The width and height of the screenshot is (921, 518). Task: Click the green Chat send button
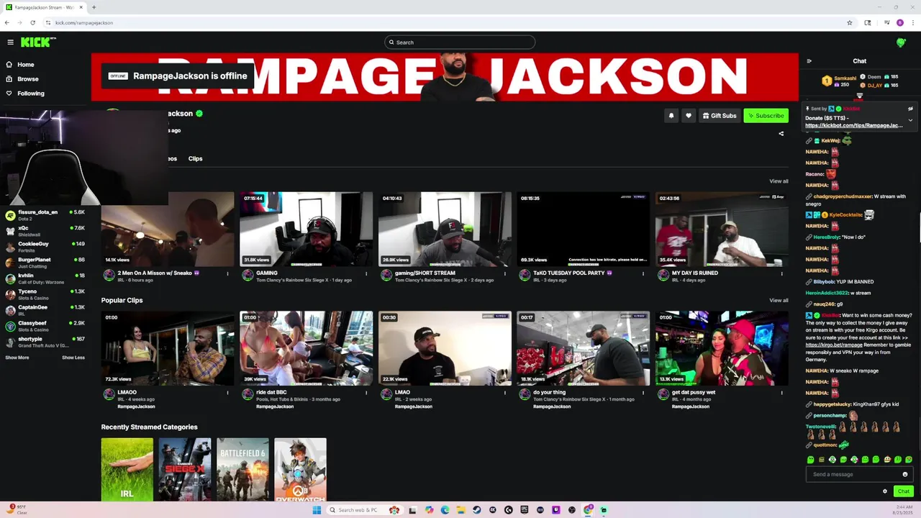[904, 491]
